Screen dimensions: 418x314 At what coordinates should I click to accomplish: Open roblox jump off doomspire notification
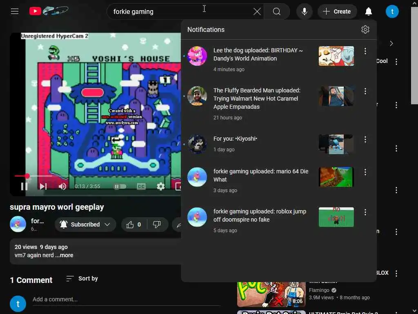click(278, 220)
